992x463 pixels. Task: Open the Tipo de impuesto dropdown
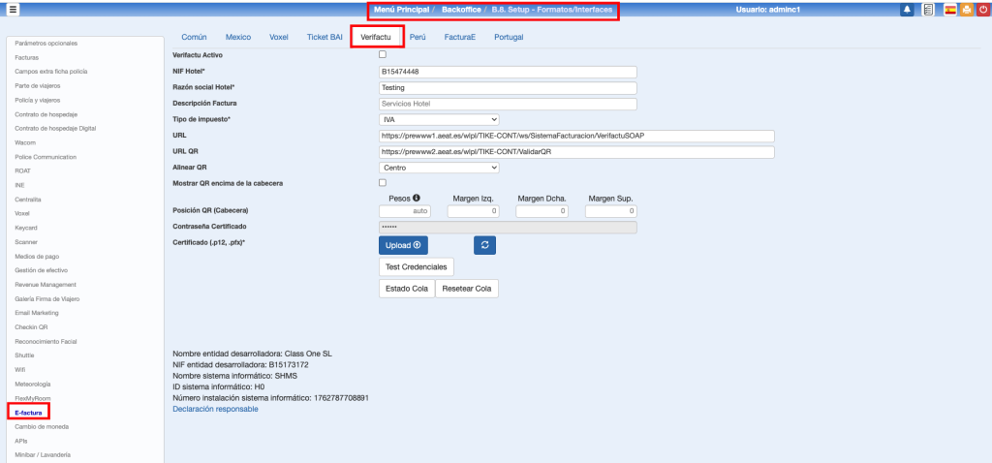(x=439, y=119)
